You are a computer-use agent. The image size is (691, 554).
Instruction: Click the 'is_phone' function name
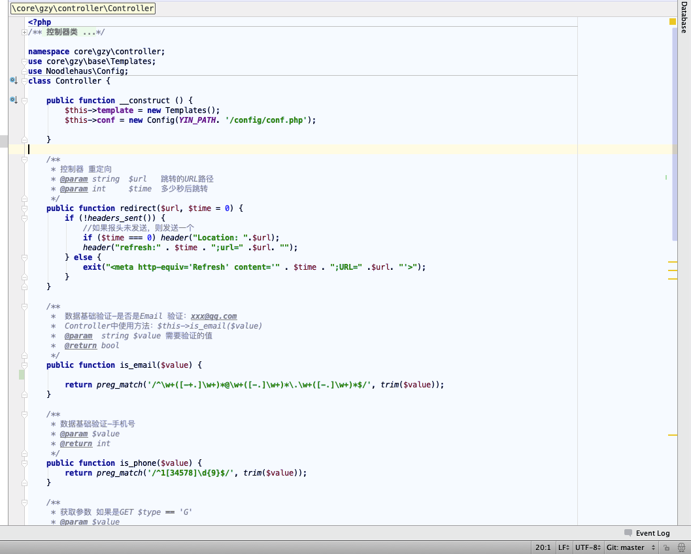[x=138, y=463]
